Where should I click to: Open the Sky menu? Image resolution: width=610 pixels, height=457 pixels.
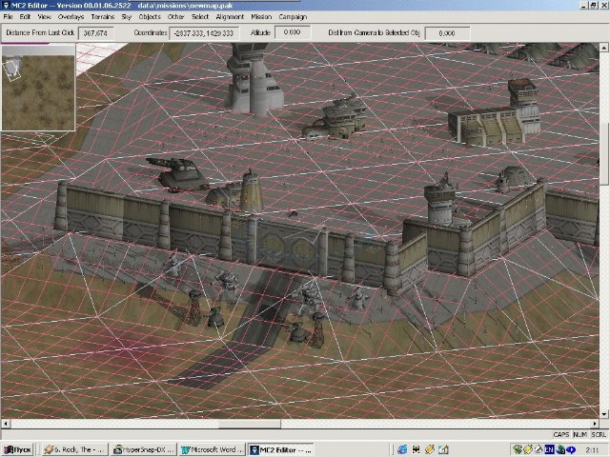127,17
